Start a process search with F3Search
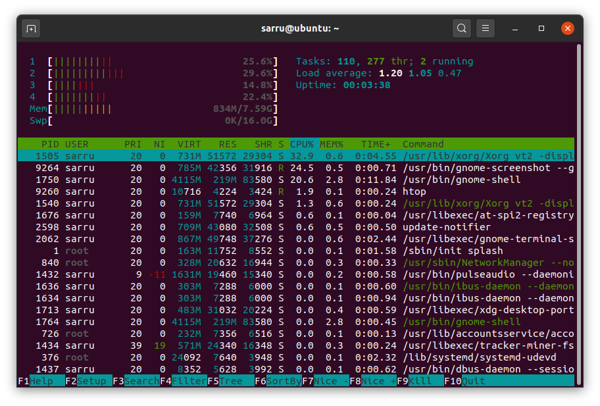600x406 pixels. tap(134, 380)
